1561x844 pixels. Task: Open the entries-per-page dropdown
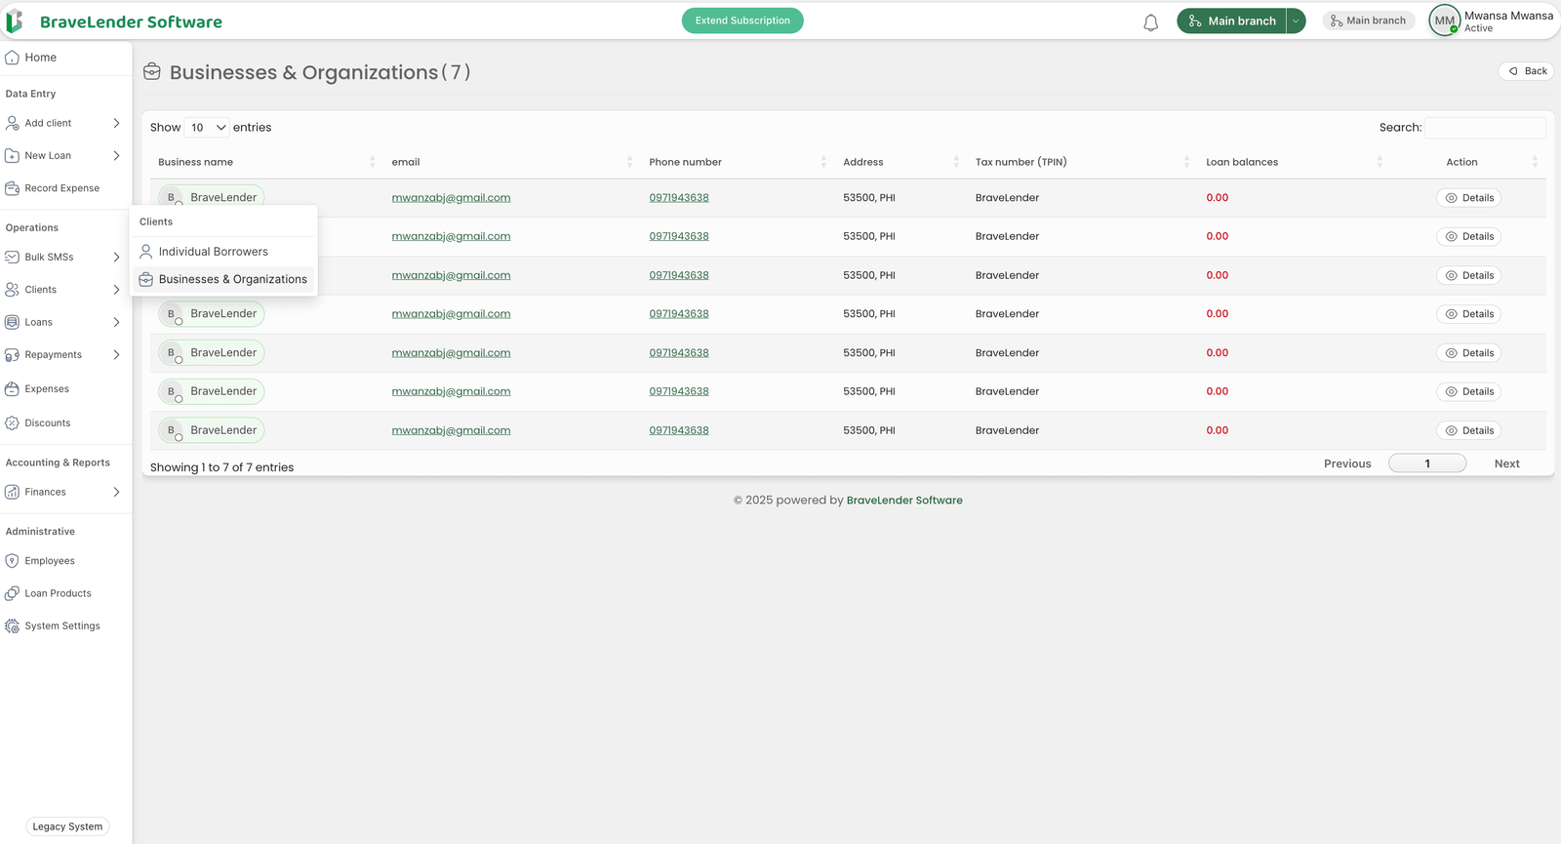(x=208, y=128)
